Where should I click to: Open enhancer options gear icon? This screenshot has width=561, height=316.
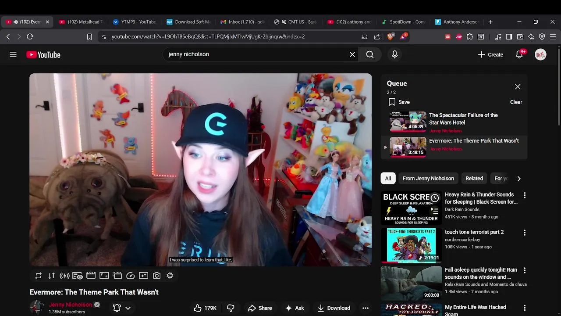point(170,276)
